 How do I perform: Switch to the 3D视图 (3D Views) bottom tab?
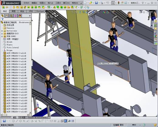point(22,118)
